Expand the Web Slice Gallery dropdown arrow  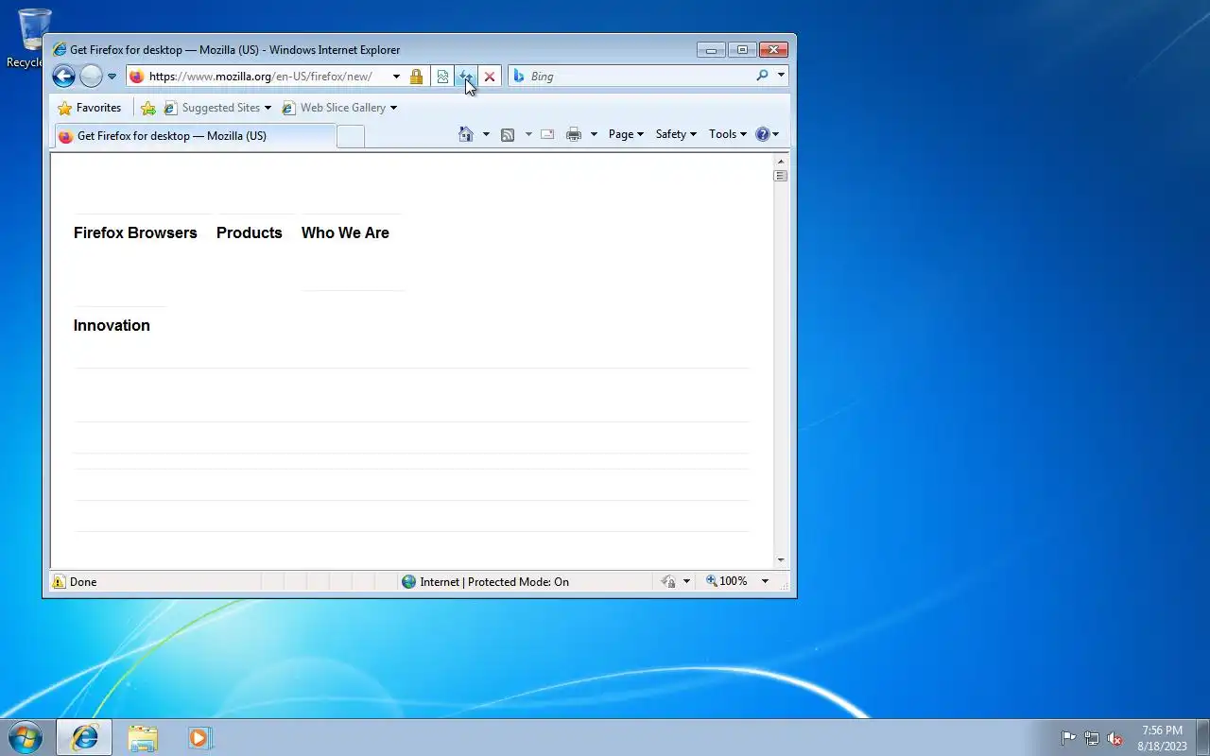[x=393, y=108]
